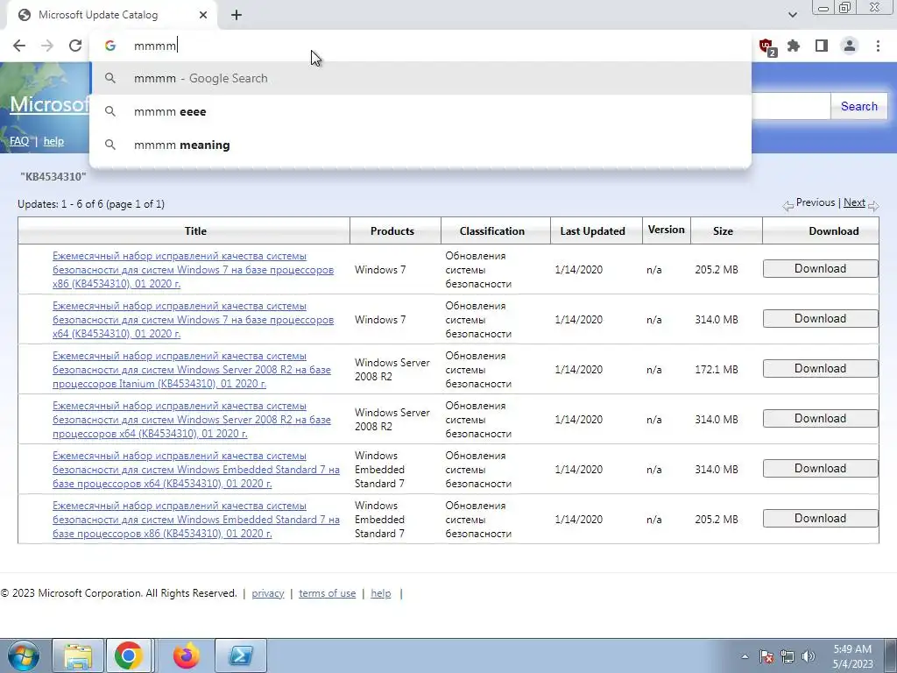Open the Server 2008 R2 x64 update link
Image resolution: width=897 pixels, height=673 pixels.
192,420
